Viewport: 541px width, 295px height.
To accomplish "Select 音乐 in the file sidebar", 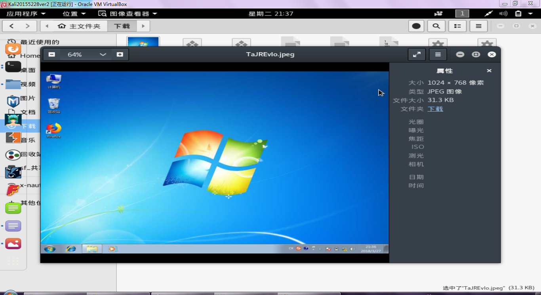I will [28, 140].
